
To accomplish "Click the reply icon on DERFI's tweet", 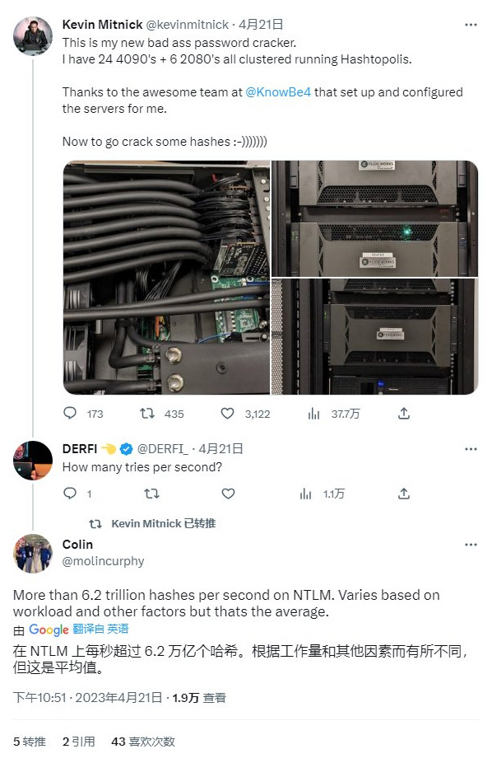I will (x=68, y=494).
